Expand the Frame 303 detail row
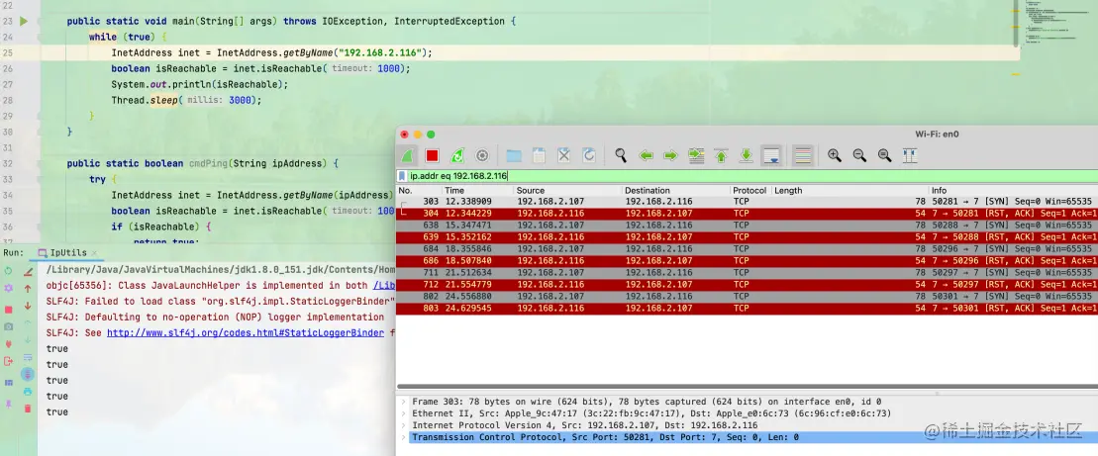Viewport: 1098px width, 456px height. [x=403, y=403]
